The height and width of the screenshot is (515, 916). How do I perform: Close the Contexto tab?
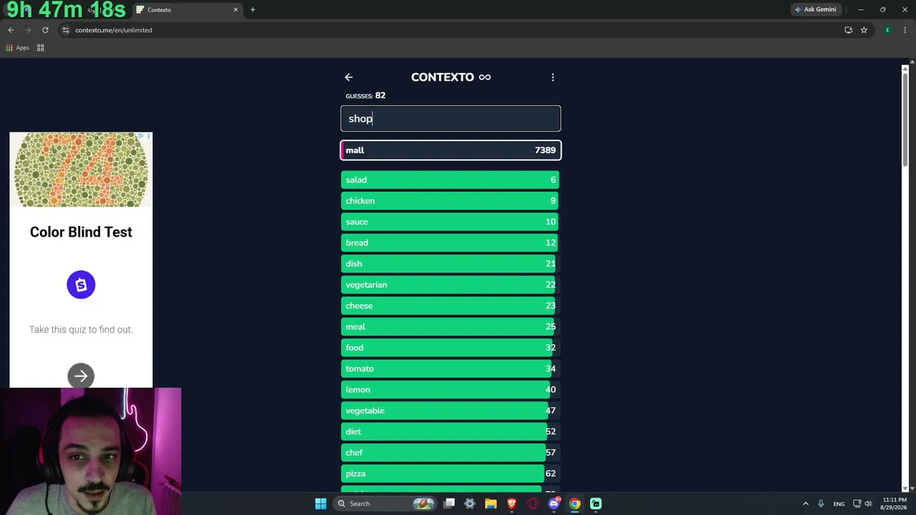coord(235,10)
